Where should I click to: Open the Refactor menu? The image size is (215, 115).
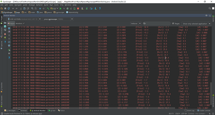click(39, 5)
